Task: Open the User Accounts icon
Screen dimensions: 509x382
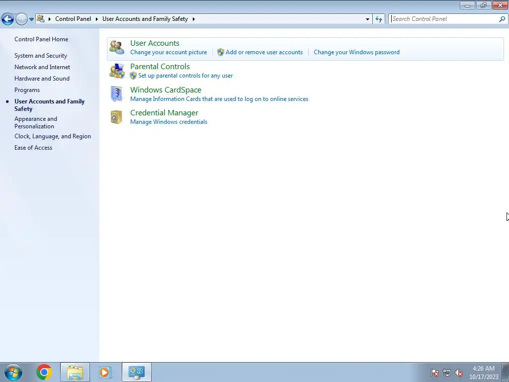Action: point(116,47)
